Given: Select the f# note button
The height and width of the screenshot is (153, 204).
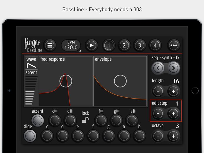Looking at the screenshot, I should tap(101, 121).
